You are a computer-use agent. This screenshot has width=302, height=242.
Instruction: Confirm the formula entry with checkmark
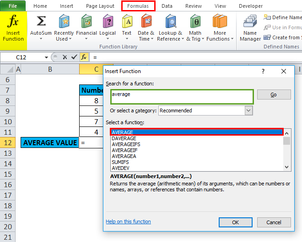pos(74,57)
